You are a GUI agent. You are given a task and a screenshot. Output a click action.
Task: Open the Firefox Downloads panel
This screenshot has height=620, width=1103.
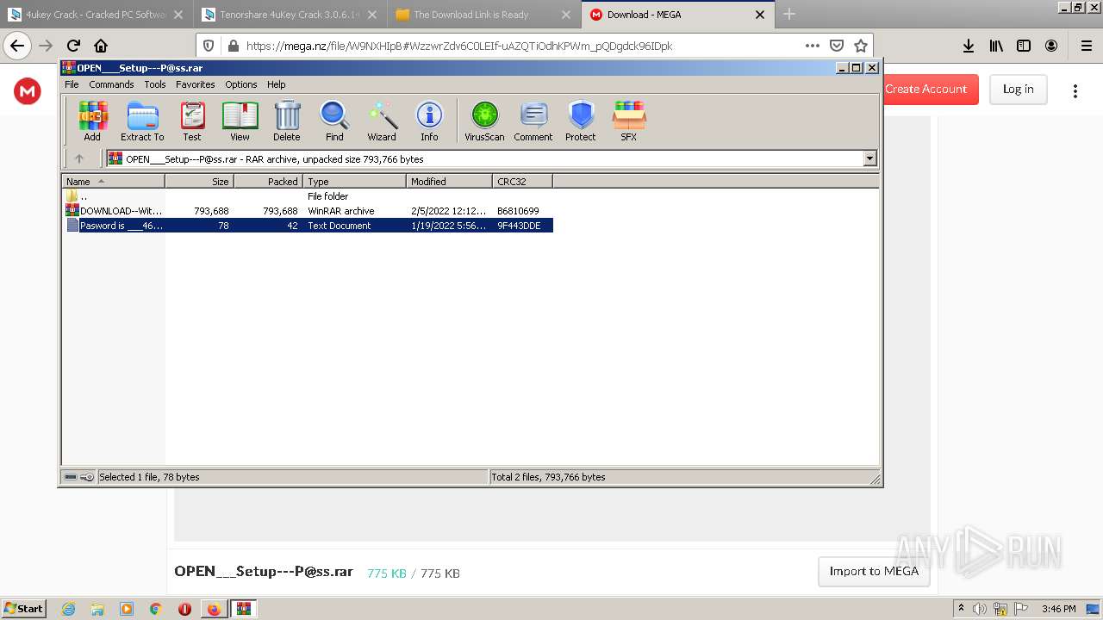point(969,46)
